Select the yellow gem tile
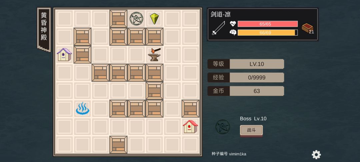Image resolution: width=360 pixels, height=162 pixels. pyautogui.click(x=154, y=19)
